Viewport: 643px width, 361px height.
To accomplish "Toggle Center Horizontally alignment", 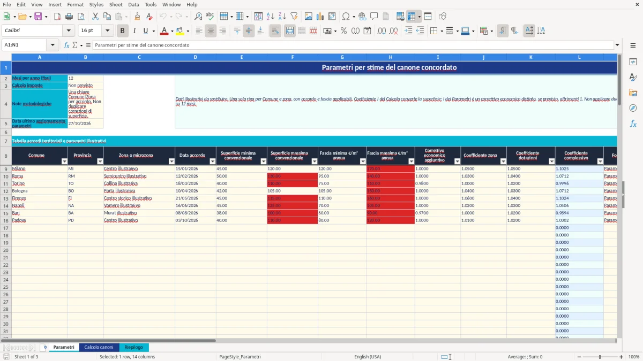I will click(x=211, y=31).
